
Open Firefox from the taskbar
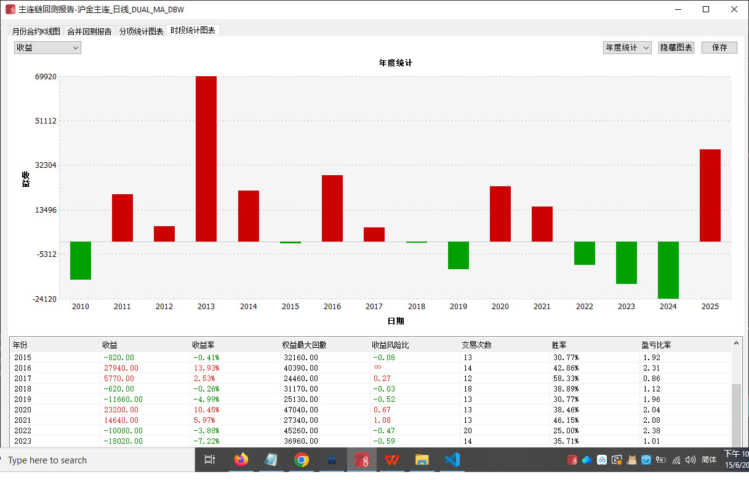(241, 460)
